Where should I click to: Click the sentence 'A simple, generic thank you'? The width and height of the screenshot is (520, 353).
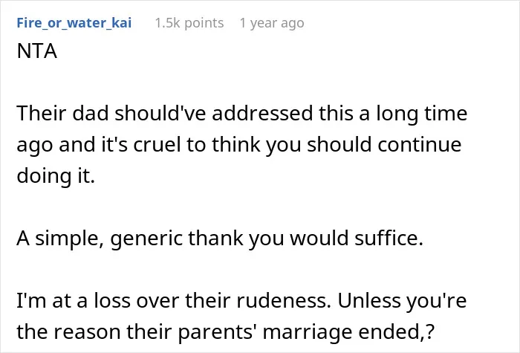coord(220,239)
